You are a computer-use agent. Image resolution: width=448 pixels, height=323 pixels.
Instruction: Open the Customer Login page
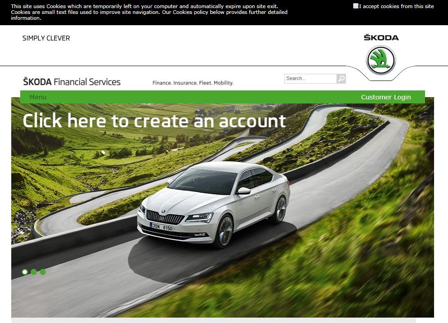pyautogui.click(x=386, y=97)
